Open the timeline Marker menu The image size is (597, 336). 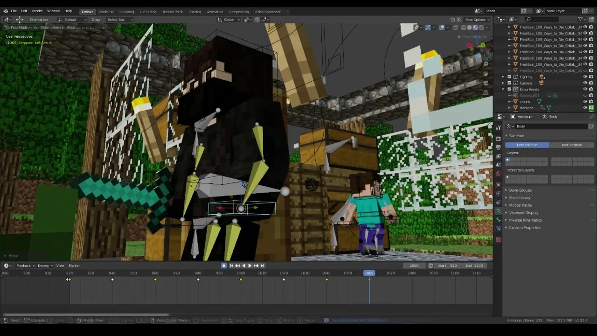click(74, 266)
